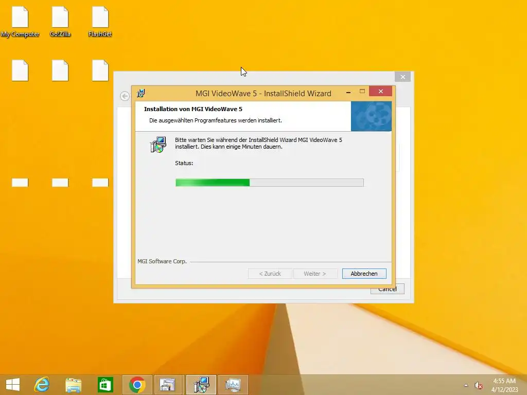Click the 'Status:' label
Image resolution: width=527 pixels, height=395 pixels.
[x=184, y=163]
